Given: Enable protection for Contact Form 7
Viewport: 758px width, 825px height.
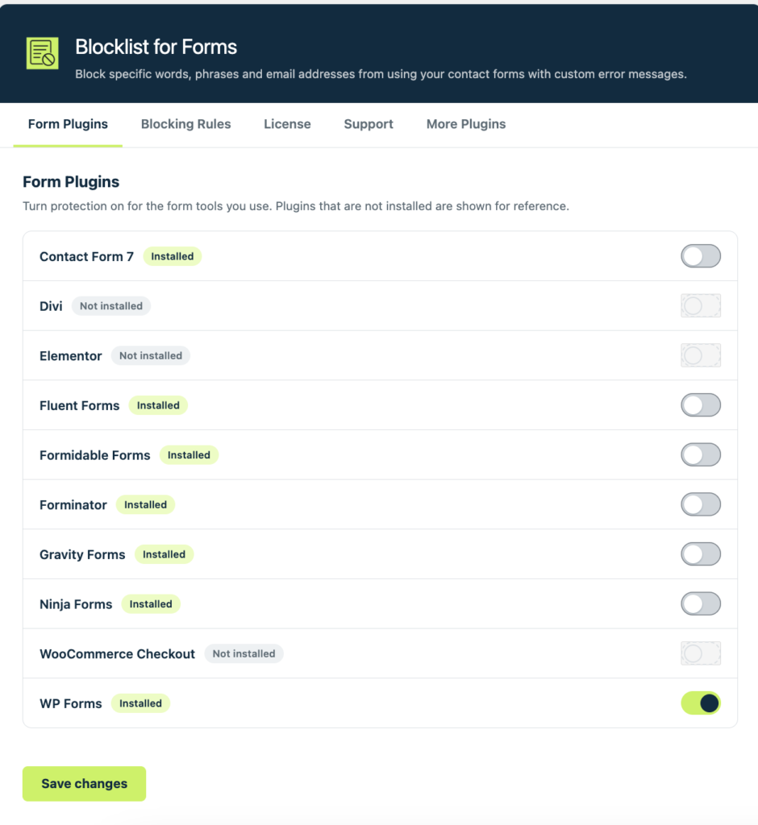Looking at the screenshot, I should (701, 256).
